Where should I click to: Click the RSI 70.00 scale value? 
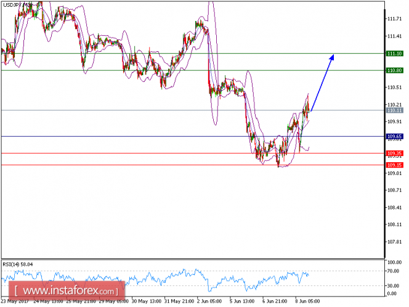394,271
